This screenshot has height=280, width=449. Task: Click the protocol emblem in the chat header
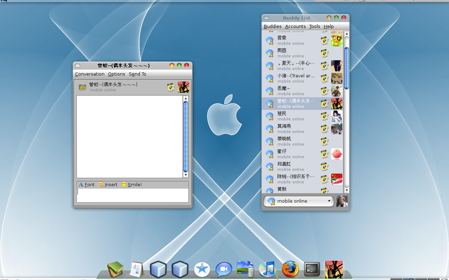pyautogui.click(x=171, y=87)
